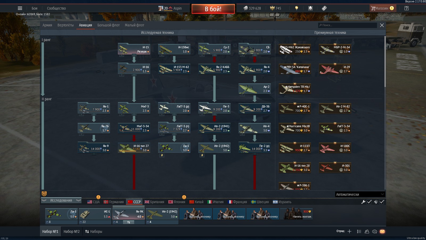Collapse the Исследования panel
Image resolution: width=426 pixels, height=240 pixels.
pyautogui.click(x=61, y=200)
